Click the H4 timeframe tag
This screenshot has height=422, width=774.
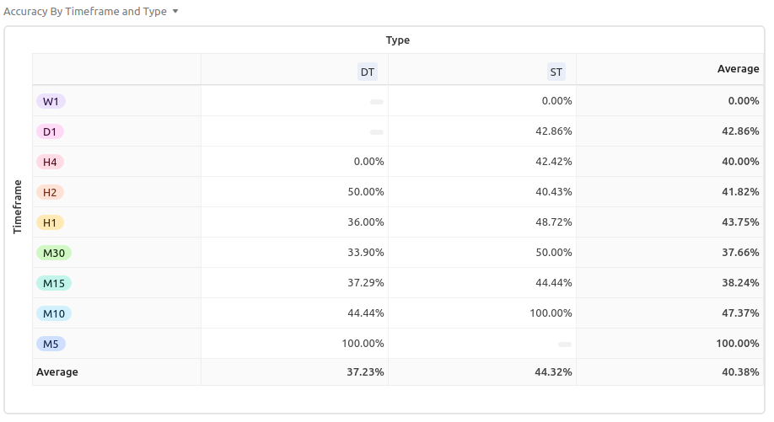tap(50, 162)
